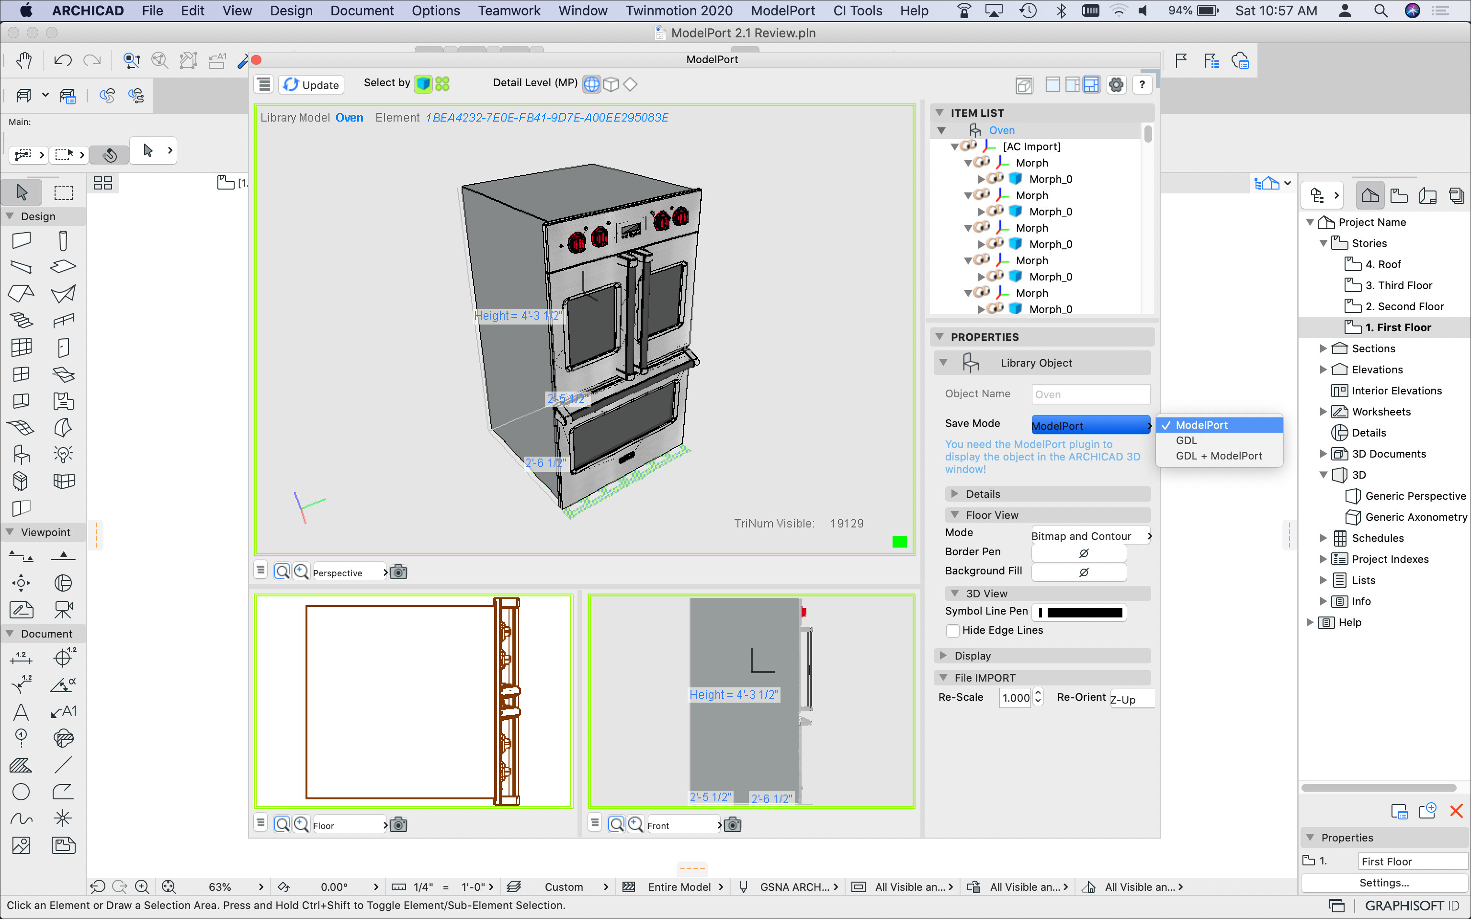Open ModelPort help question mark button

tap(1142, 85)
